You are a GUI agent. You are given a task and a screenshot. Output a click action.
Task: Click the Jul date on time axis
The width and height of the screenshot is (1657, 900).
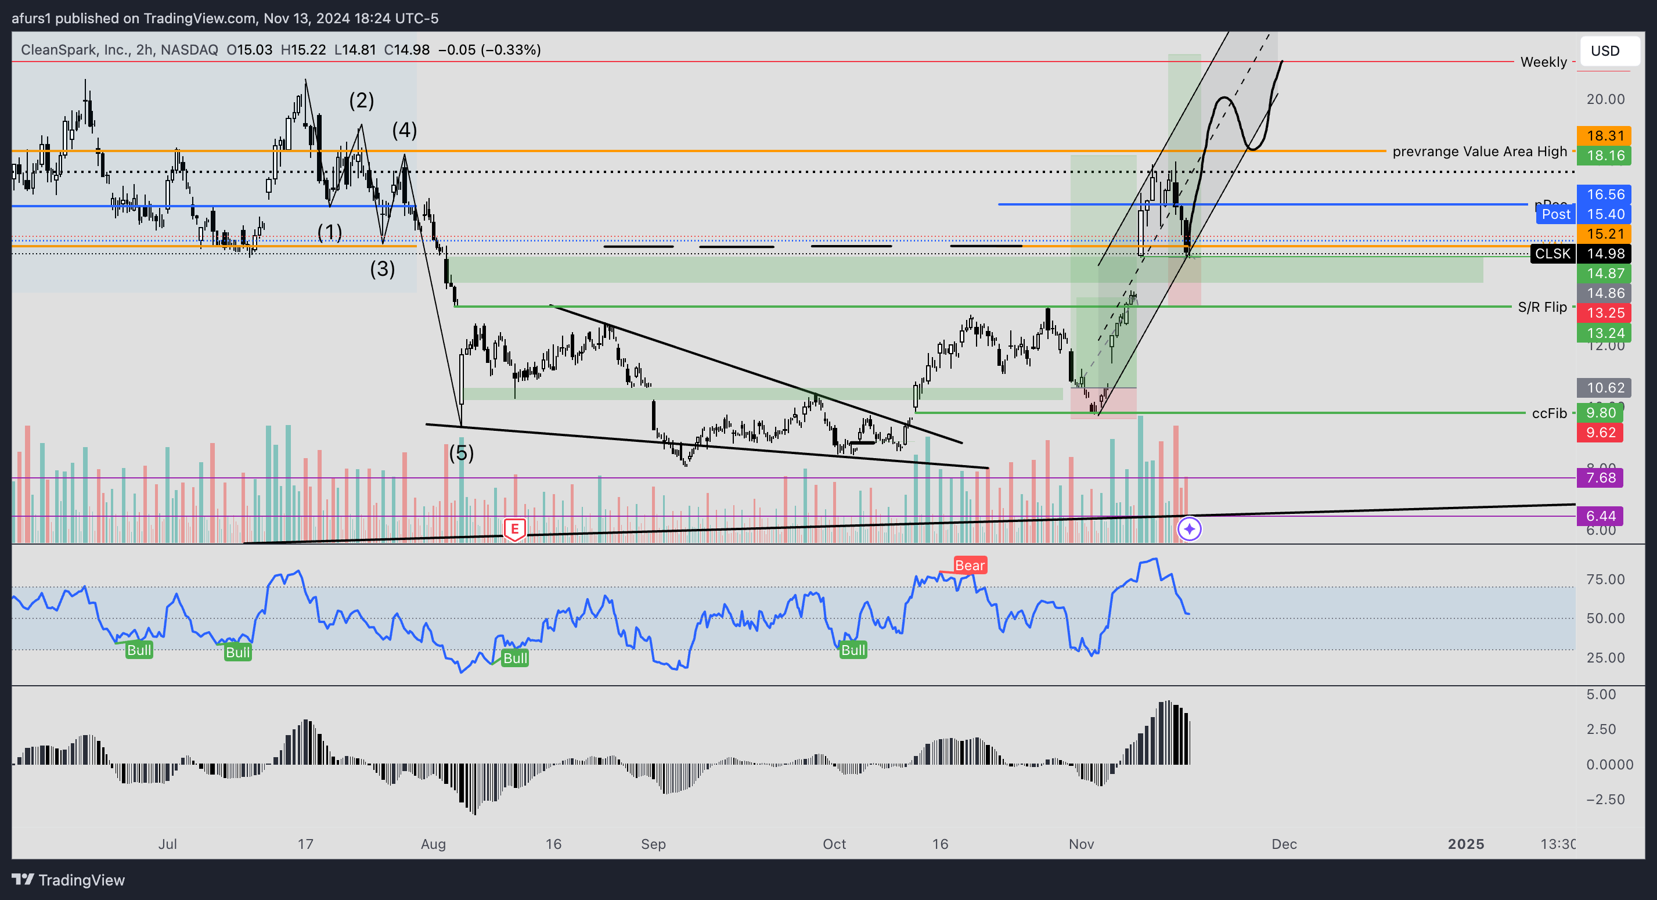pos(167,844)
